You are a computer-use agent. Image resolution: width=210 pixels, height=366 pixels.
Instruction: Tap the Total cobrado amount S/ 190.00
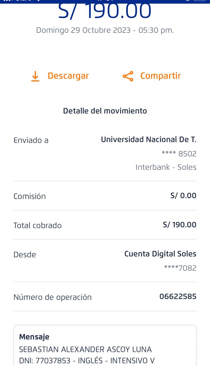pos(179,225)
